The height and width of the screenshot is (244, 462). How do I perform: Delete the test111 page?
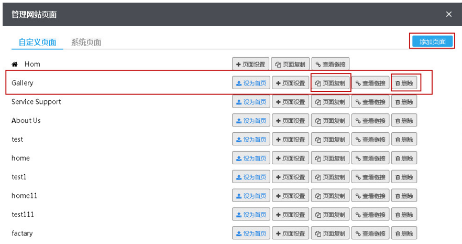[404, 215]
